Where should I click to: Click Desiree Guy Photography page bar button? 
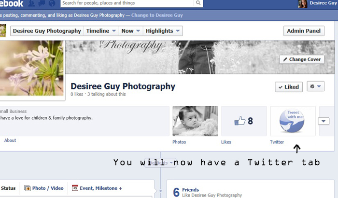coord(47,31)
